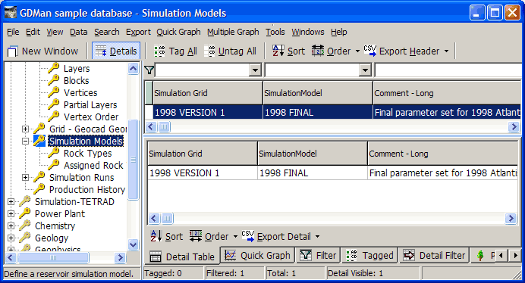The image size is (525, 283).
Task: Click the Geology key icon
Action: pos(25,238)
